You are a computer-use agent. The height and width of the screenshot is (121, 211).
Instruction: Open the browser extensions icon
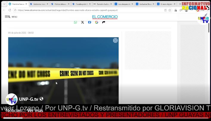(x=176, y=10)
